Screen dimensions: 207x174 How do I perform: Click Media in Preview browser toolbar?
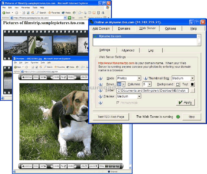[x=71, y=67]
